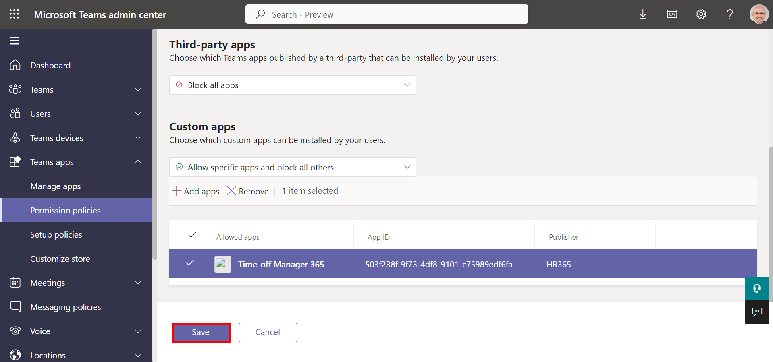This screenshot has width=773, height=362.
Task: Open the settings gear icon
Action: click(x=701, y=14)
